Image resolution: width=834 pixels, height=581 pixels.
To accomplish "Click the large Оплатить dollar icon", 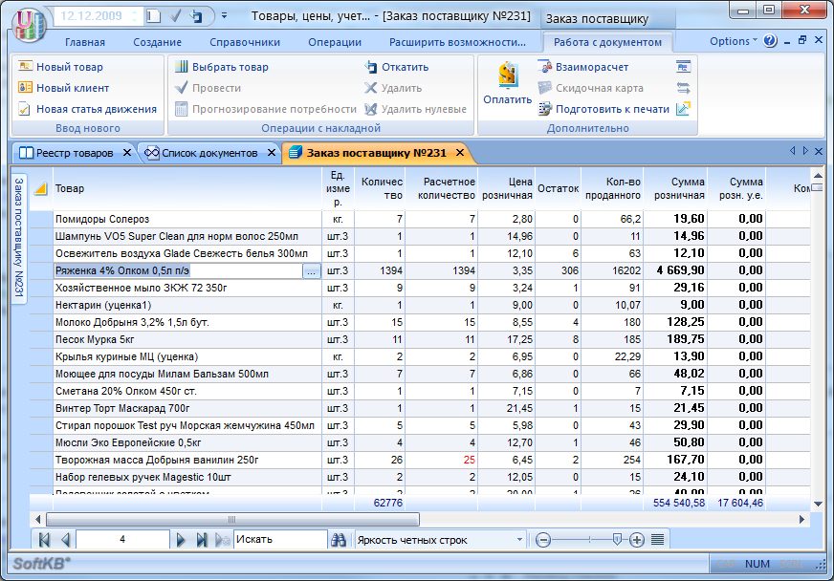I will pyautogui.click(x=508, y=75).
